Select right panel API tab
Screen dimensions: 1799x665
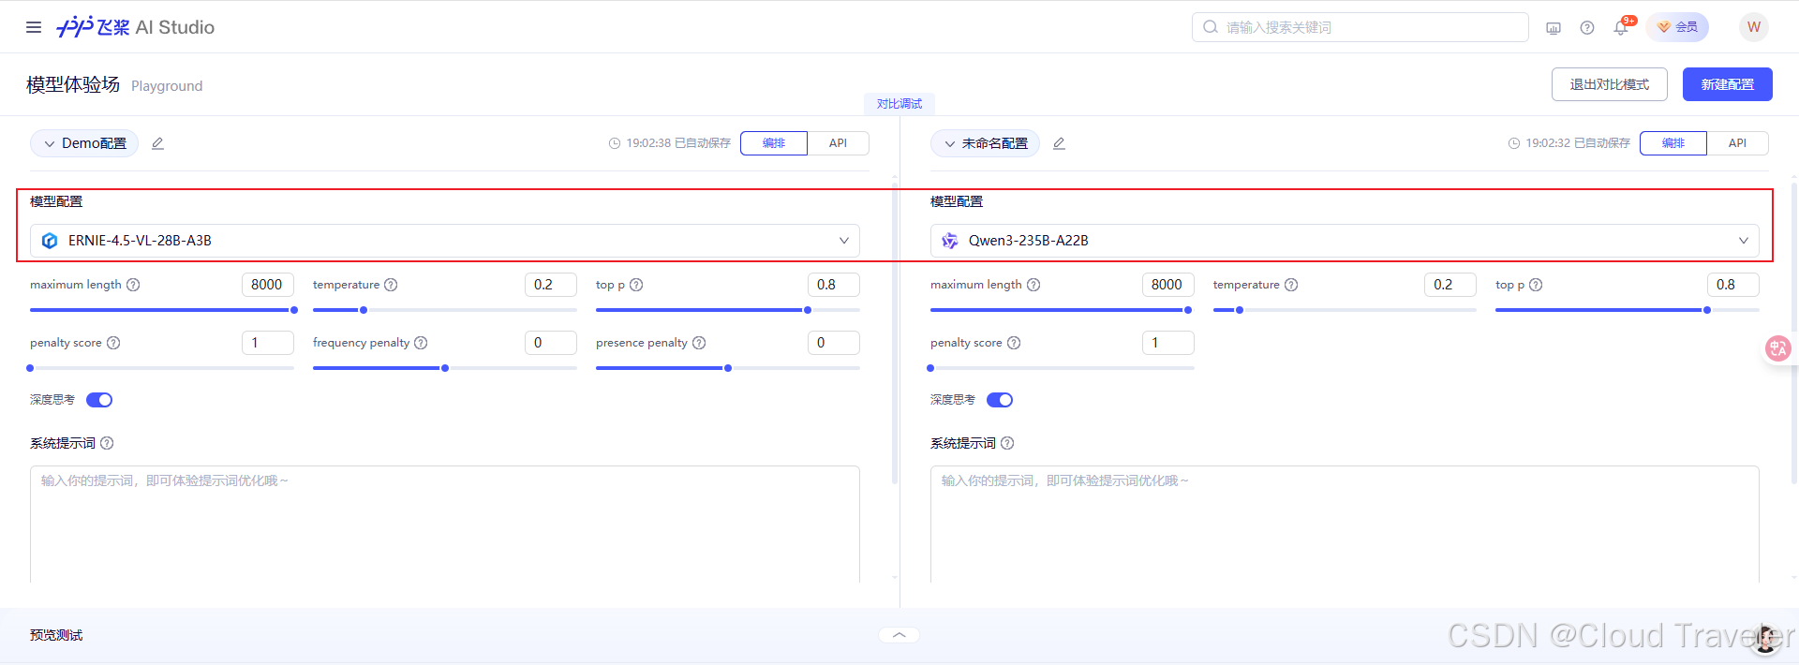point(1737,143)
